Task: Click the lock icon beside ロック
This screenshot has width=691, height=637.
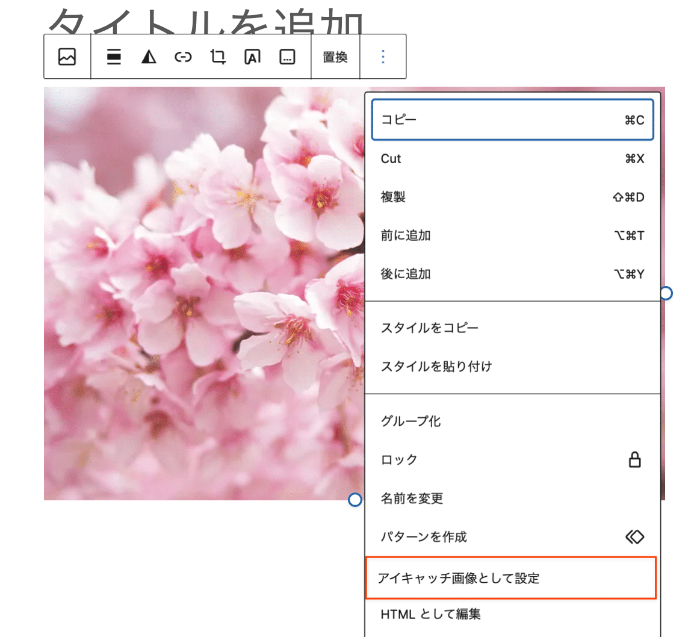Action: (x=636, y=460)
